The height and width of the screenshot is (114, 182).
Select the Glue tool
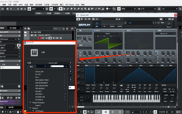pyautogui.click(x=78, y=9)
